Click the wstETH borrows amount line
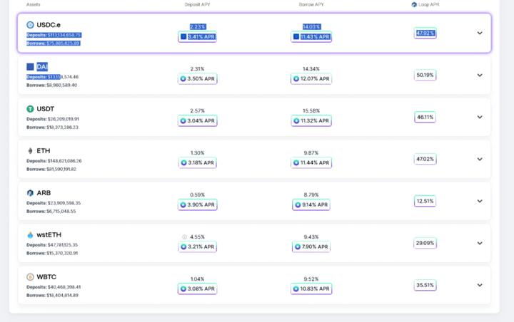Viewport: 514px width, 322px height. 52,254
